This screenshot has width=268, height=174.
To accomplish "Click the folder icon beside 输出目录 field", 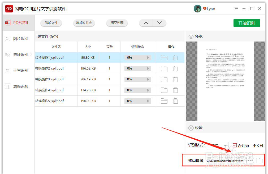I will [259, 160].
